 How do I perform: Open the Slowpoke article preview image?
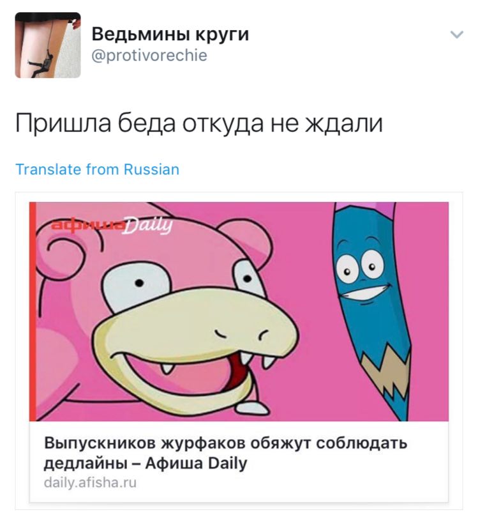(x=239, y=311)
